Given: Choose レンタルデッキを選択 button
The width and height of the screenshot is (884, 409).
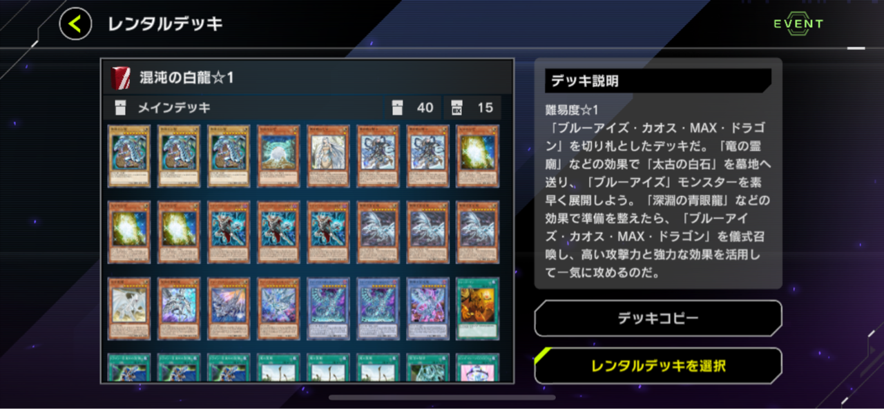Looking at the screenshot, I should tap(657, 366).
